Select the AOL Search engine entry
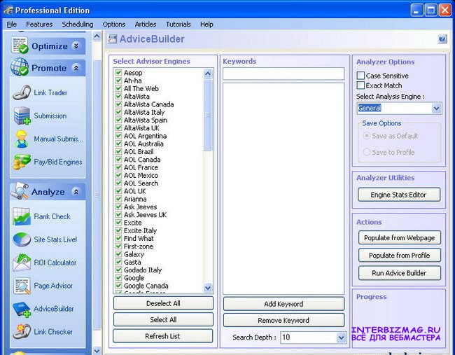This screenshot has width=455, height=355. 141,183
